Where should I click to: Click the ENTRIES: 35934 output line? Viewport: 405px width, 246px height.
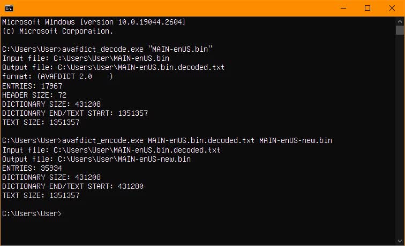tap(32, 168)
